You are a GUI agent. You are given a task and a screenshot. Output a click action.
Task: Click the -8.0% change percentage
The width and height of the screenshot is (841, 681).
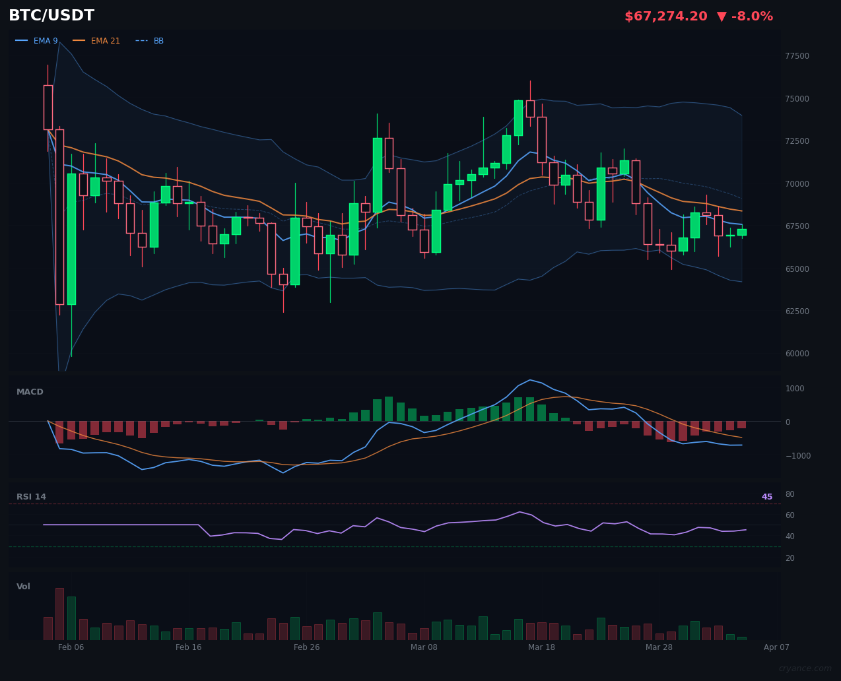[753, 16]
